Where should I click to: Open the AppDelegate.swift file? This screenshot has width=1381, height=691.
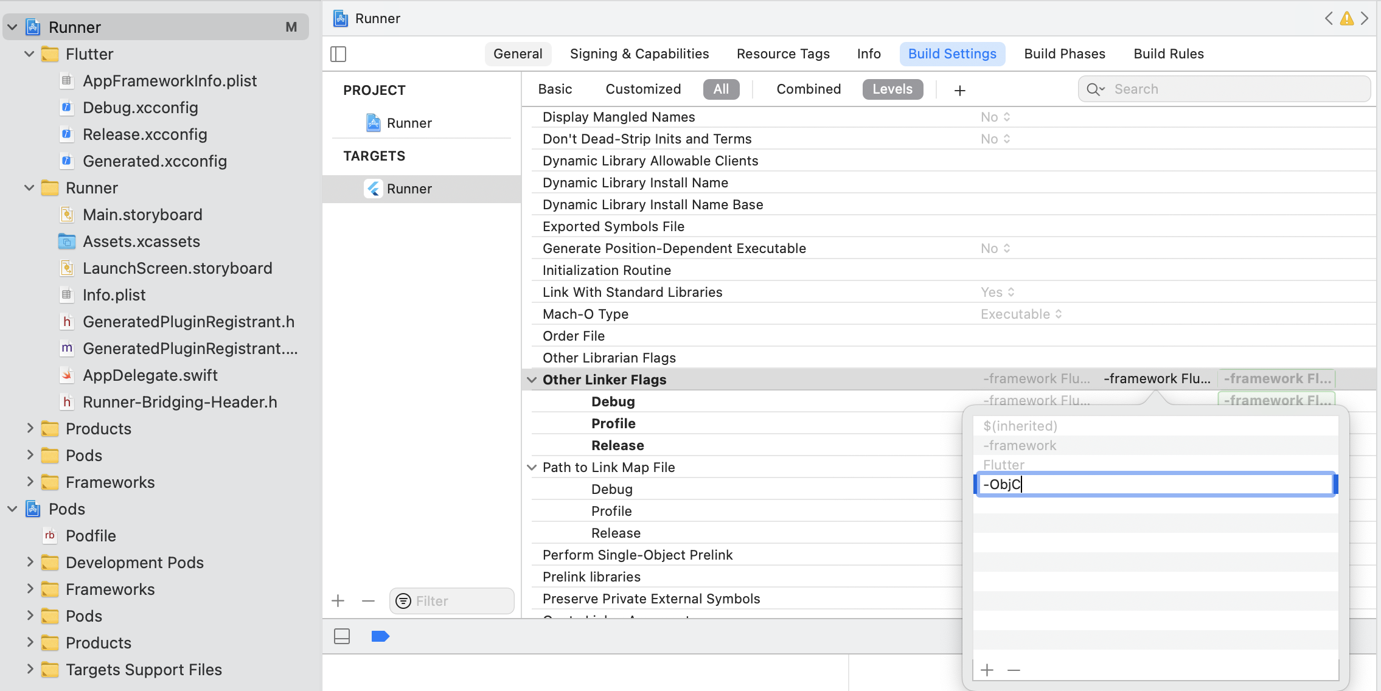pyautogui.click(x=150, y=375)
